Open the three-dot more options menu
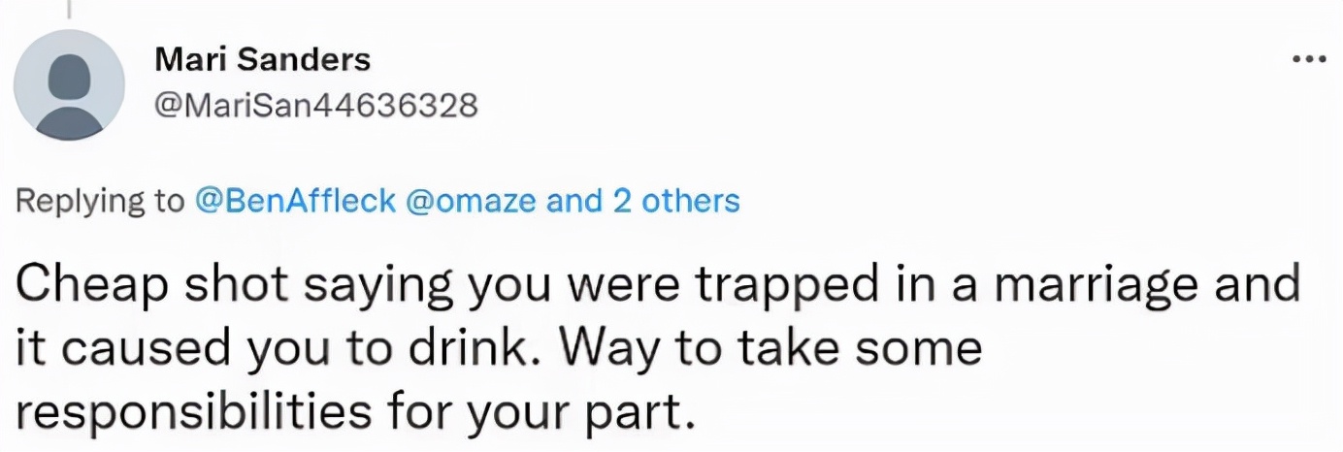 [x=1309, y=60]
